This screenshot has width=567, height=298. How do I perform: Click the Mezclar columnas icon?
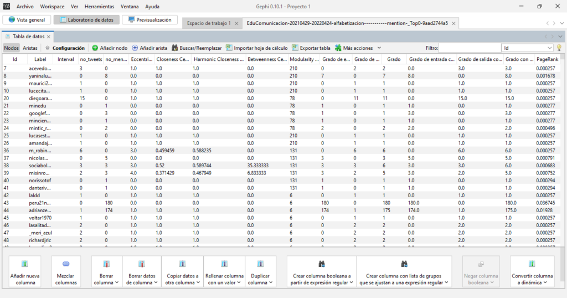(x=66, y=264)
